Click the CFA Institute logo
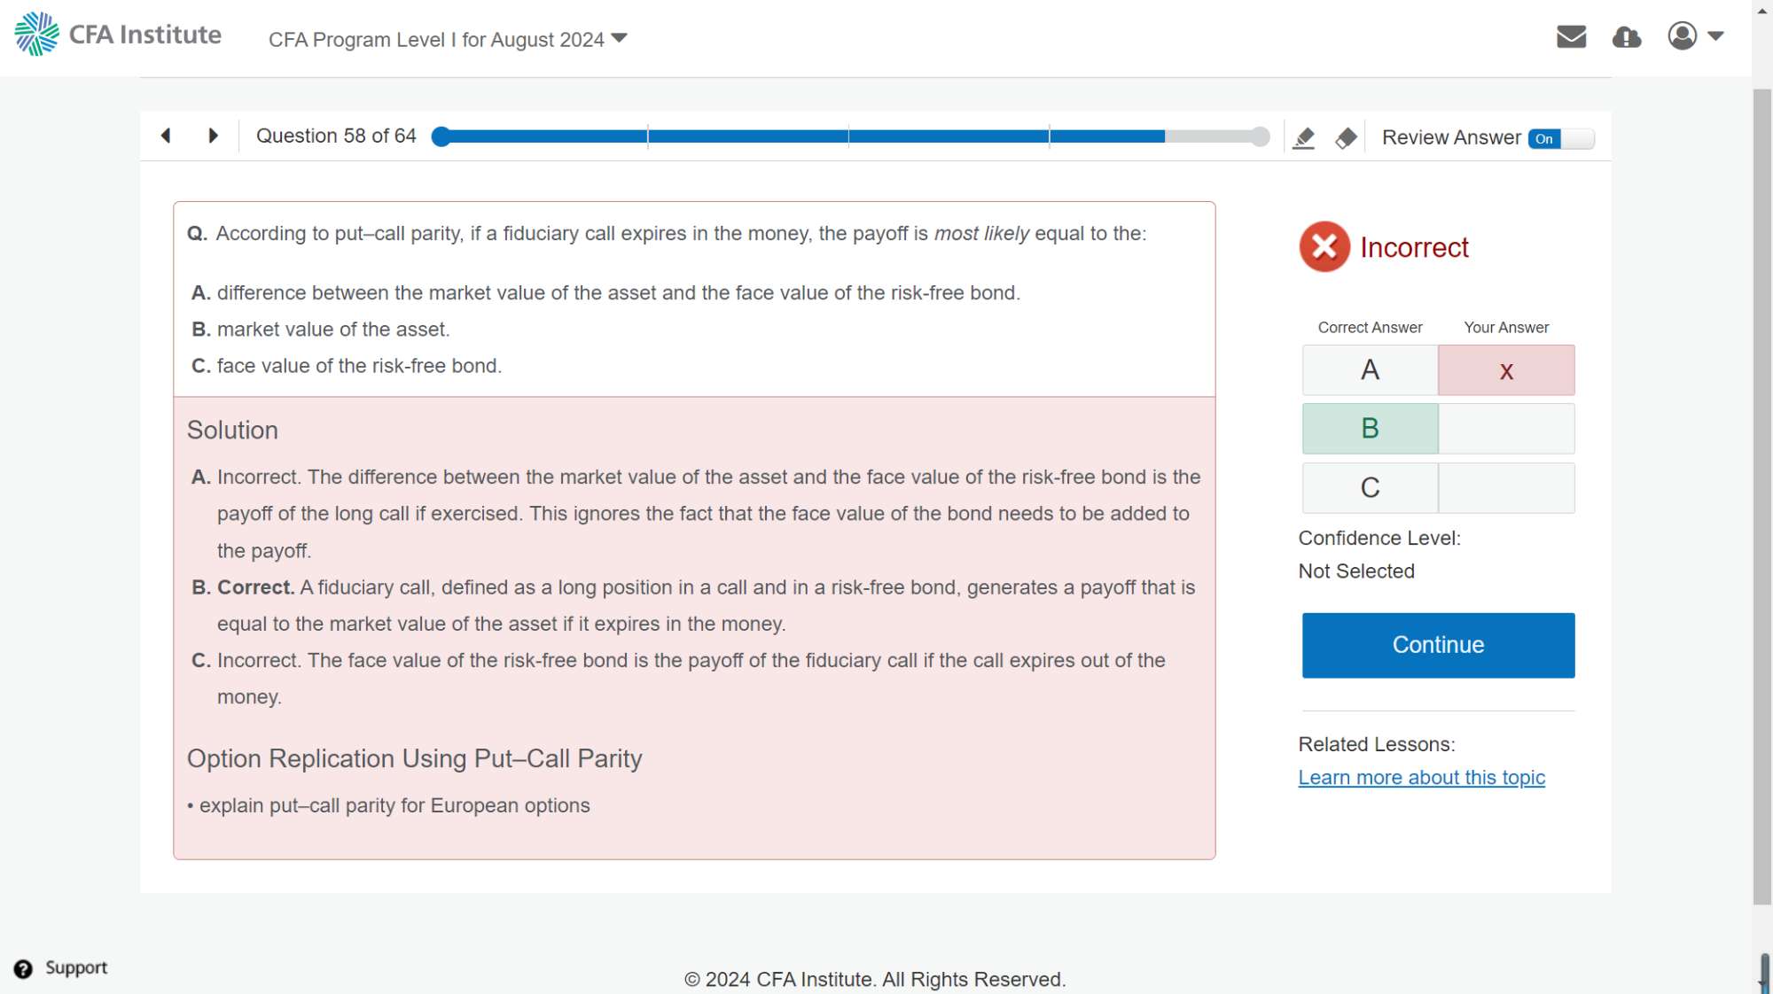Viewport: 1773px width, 994px height. click(118, 35)
